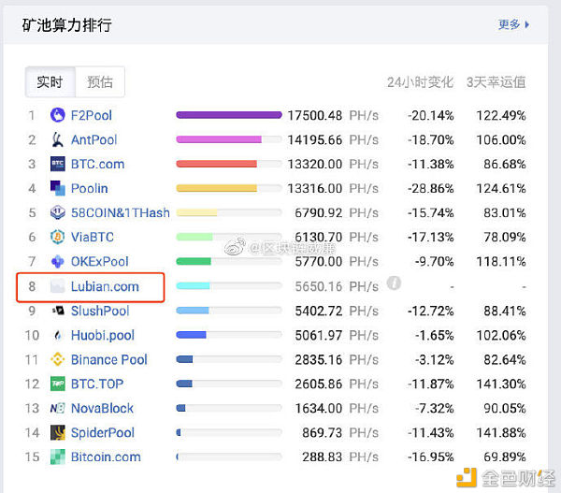Click the BTC.com square logo icon
Image resolution: width=561 pixels, height=493 pixels.
[x=58, y=164]
